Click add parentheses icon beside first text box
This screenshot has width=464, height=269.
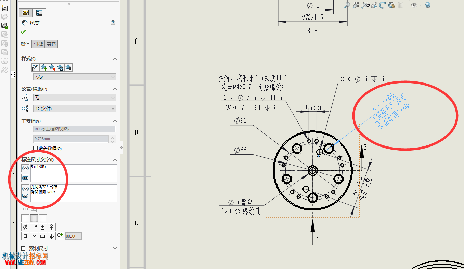(x=25, y=168)
